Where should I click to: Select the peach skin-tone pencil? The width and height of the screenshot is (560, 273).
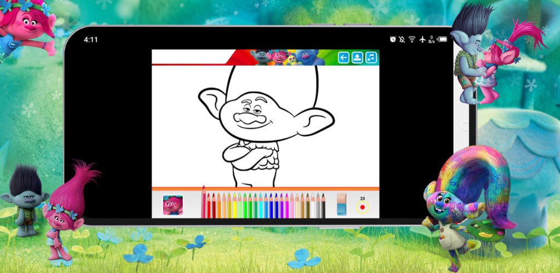click(x=297, y=206)
